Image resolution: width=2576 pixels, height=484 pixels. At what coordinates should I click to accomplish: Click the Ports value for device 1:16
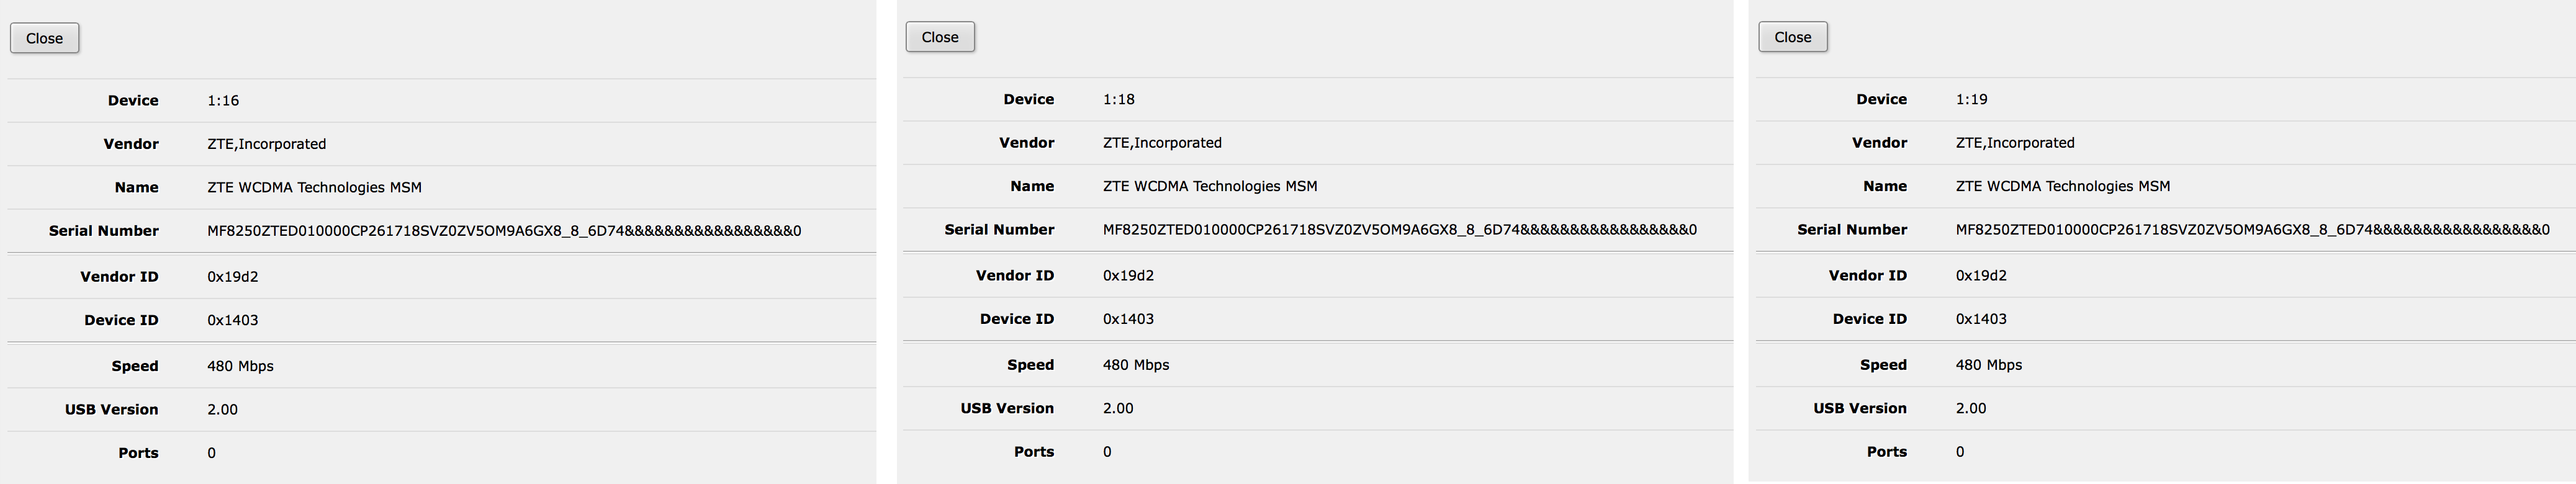(212, 453)
